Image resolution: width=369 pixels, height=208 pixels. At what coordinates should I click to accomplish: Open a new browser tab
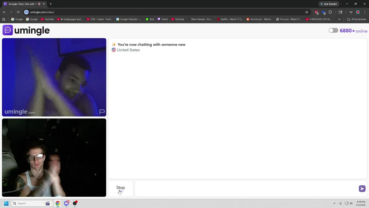[x=51, y=4]
